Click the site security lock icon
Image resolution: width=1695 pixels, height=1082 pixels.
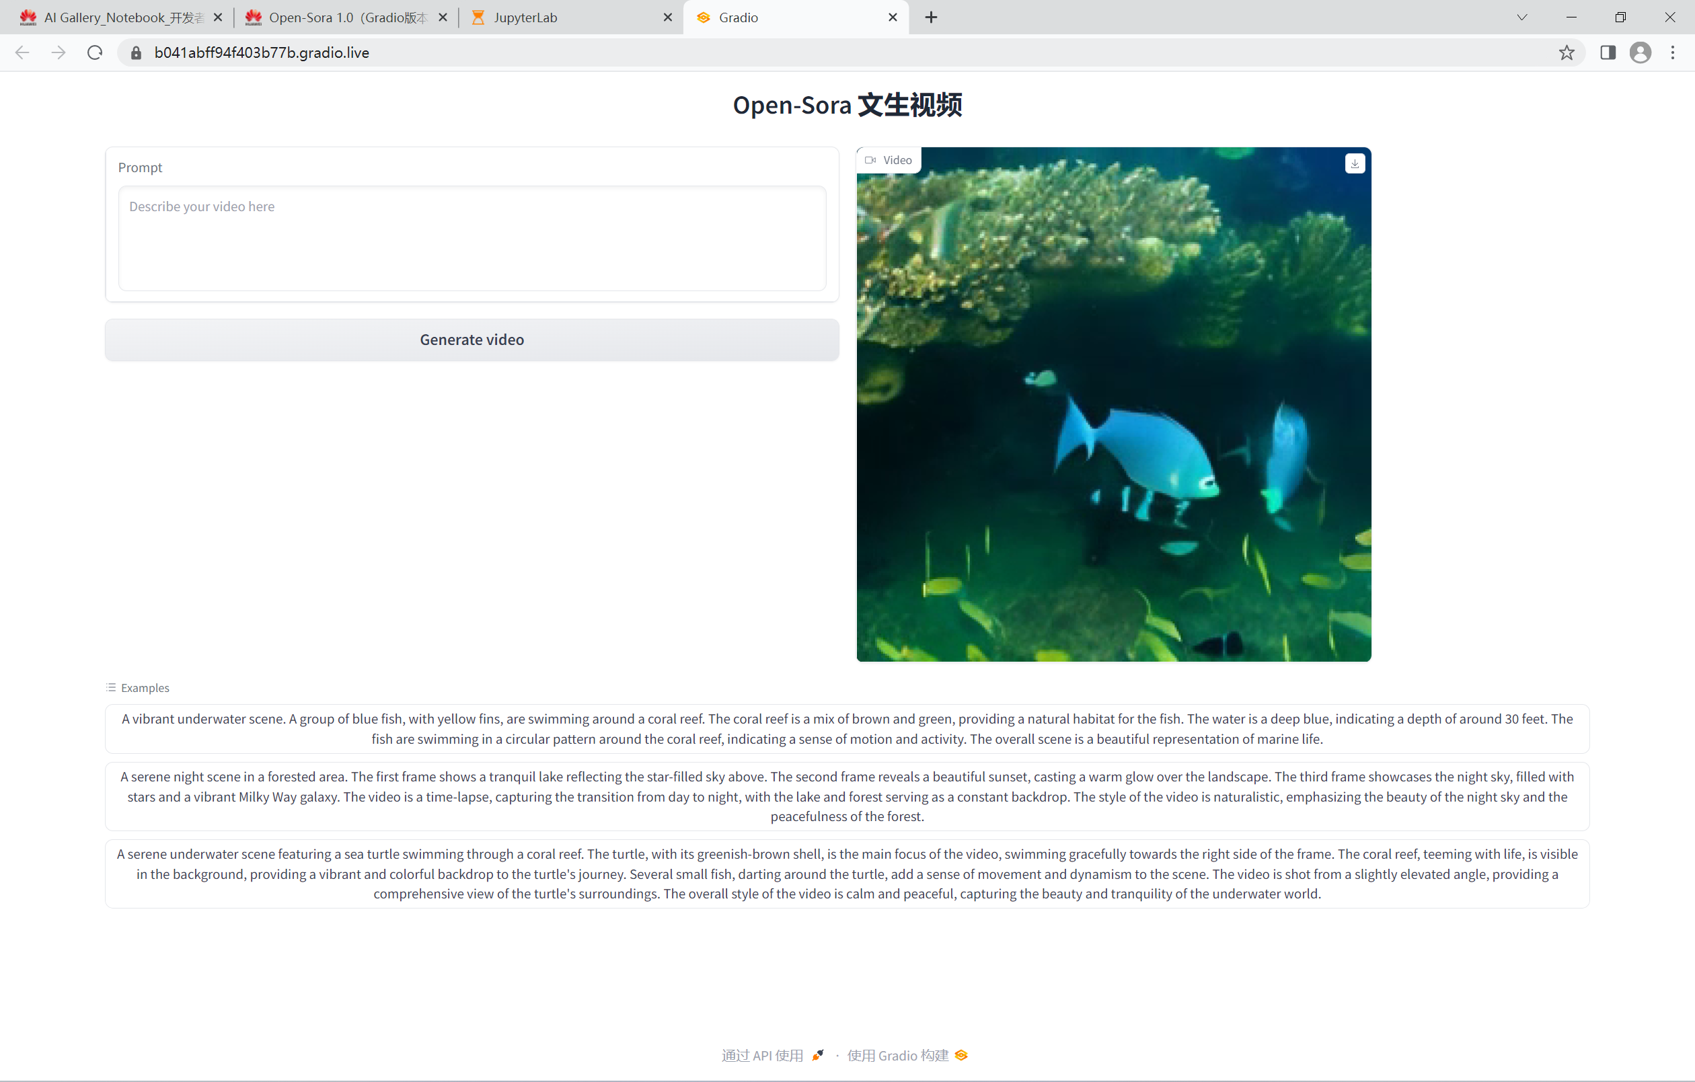point(136,52)
